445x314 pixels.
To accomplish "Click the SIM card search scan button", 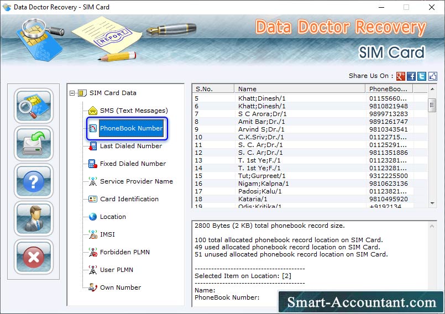I will coord(34,106).
